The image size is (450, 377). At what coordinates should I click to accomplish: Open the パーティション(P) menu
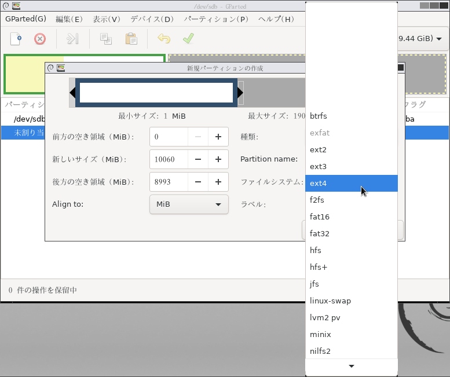click(x=216, y=19)
